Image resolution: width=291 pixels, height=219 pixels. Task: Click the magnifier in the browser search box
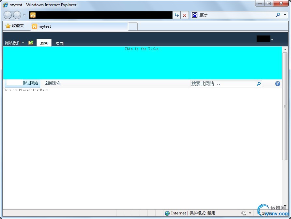pyautogui.click(x=278, y=15)
